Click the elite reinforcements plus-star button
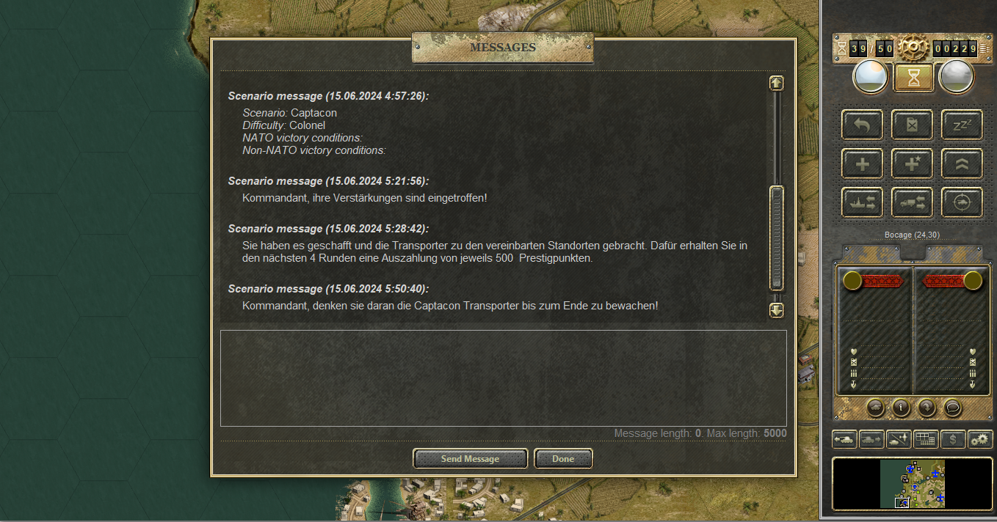Screen dimensions: 997x522 913,163
